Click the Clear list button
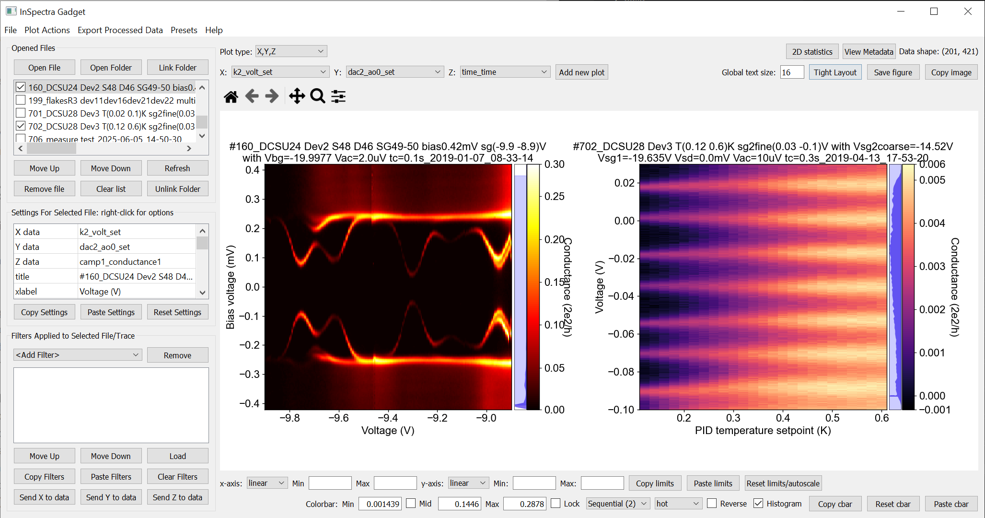The image size is (985, 518). (x=111, y=189)
